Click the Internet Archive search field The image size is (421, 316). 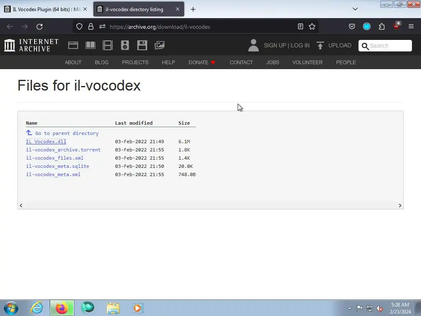coord(385,46)
